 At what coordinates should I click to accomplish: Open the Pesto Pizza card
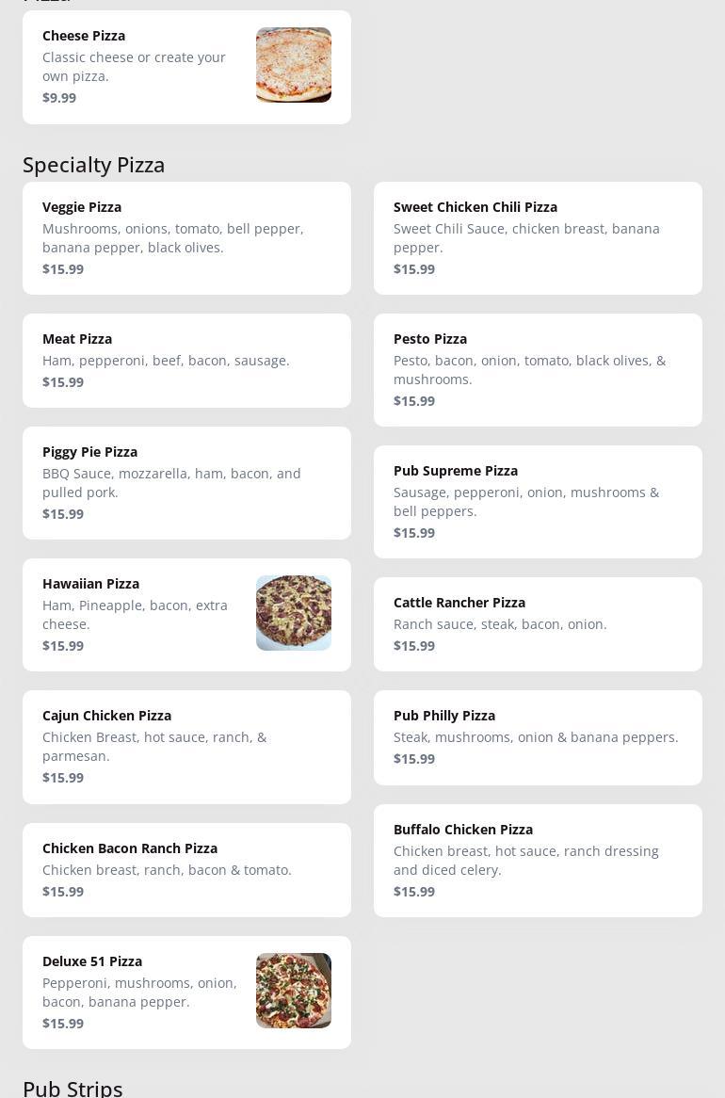coord(538,369)
